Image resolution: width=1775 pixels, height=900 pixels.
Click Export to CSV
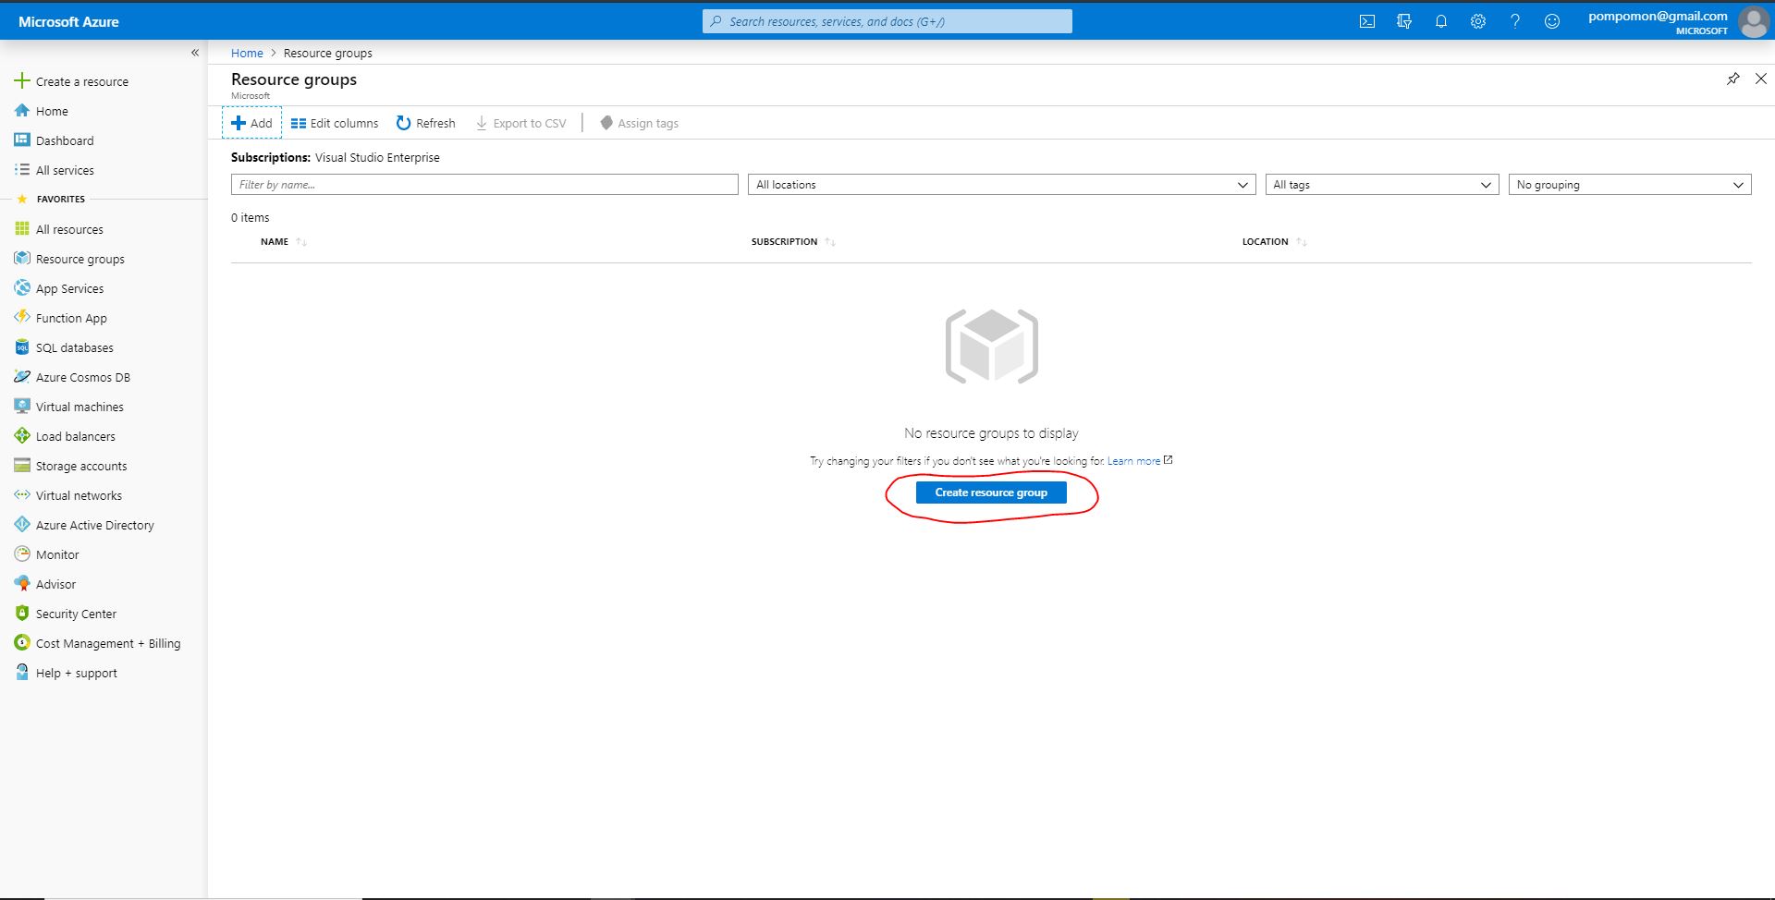pyautogui.click(x=520, y=123)
